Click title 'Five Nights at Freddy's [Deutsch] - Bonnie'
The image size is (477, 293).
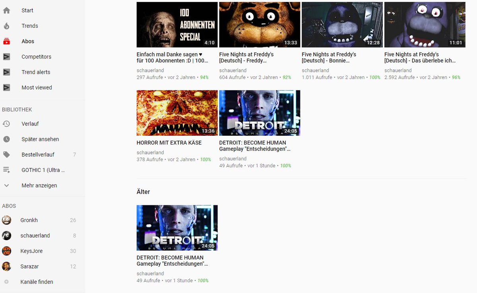tap(329, 58)
